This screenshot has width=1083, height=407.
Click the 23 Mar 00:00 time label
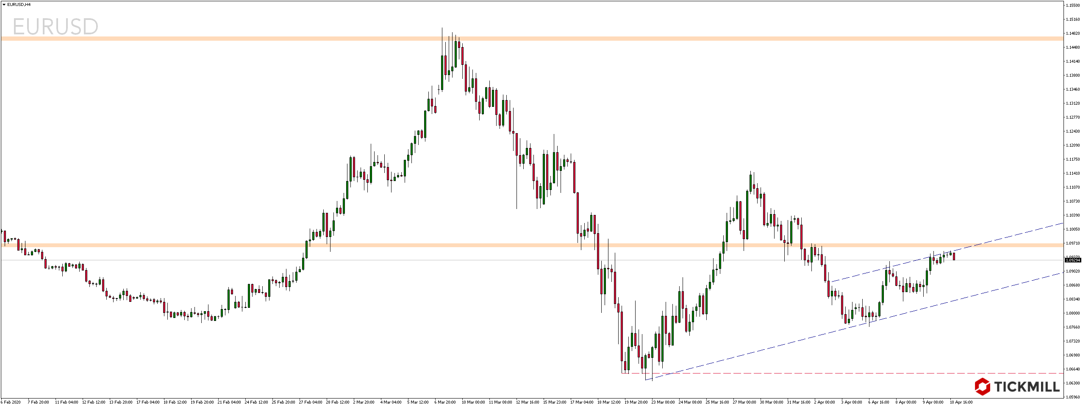[x=663, y=402]
